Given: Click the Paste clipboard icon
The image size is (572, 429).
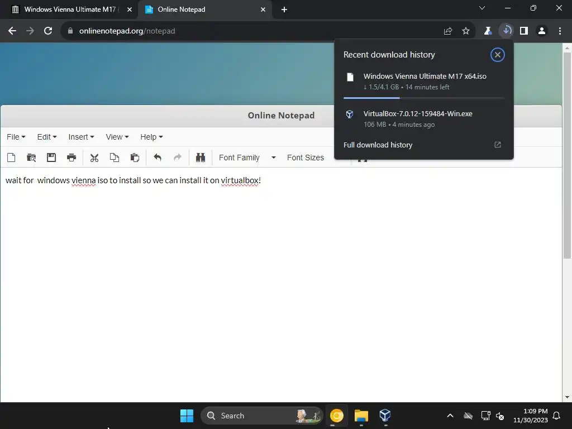Looking at the screenshot, I should 135,158.
